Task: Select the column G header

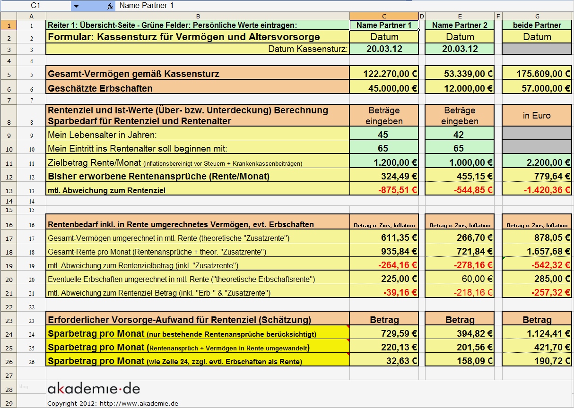Action: coord(537,16)
